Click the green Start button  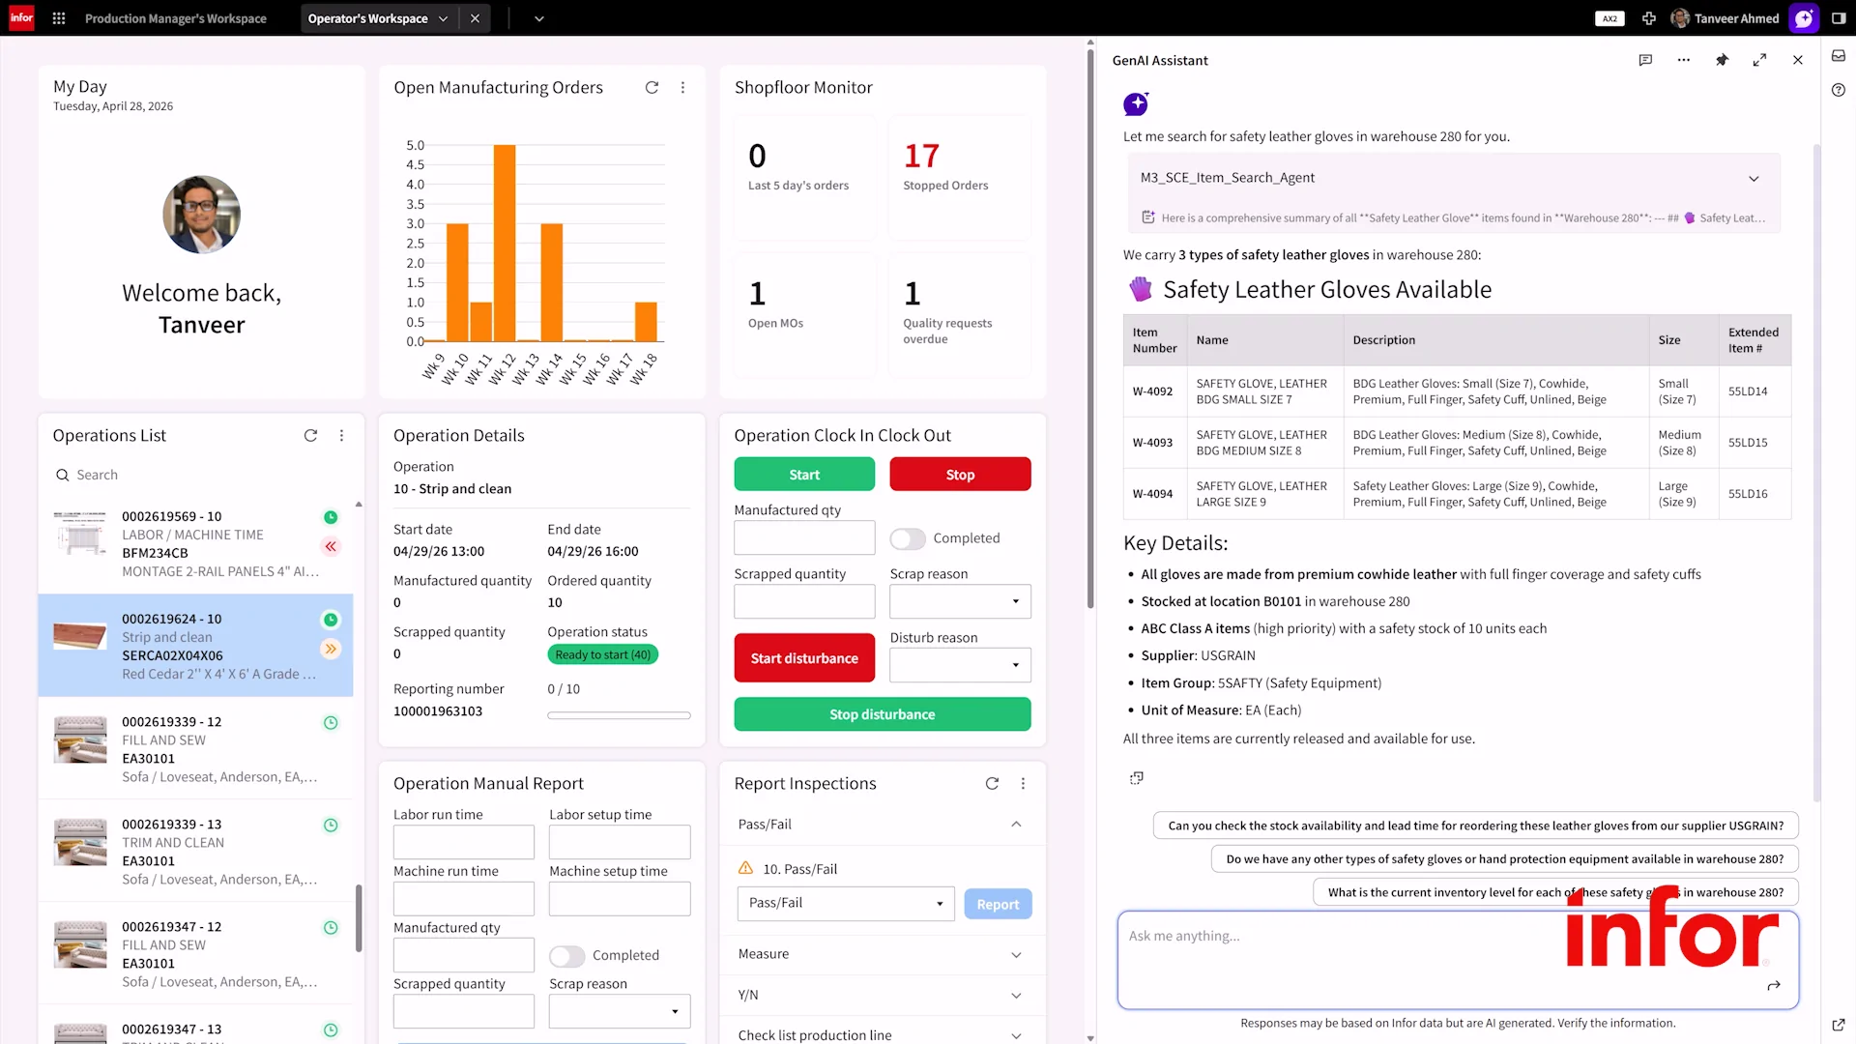coord(804,475)
